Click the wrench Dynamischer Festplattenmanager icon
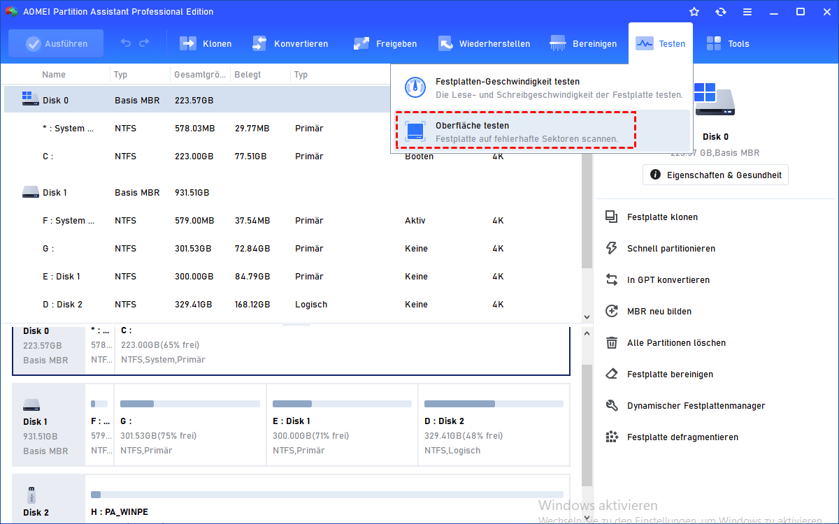Screen dimensions: 839x524 (x=612, y=406)
